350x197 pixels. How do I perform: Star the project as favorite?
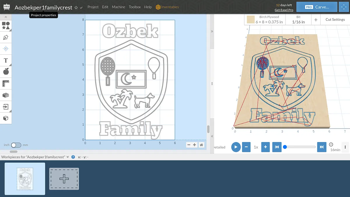pos(76,8)
